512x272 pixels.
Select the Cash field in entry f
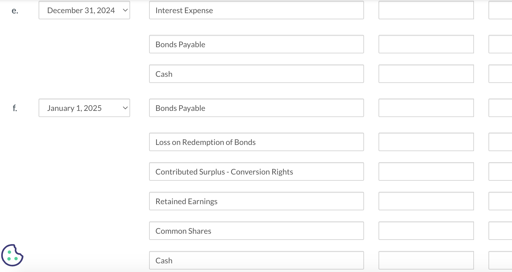(x=256, y=260)
